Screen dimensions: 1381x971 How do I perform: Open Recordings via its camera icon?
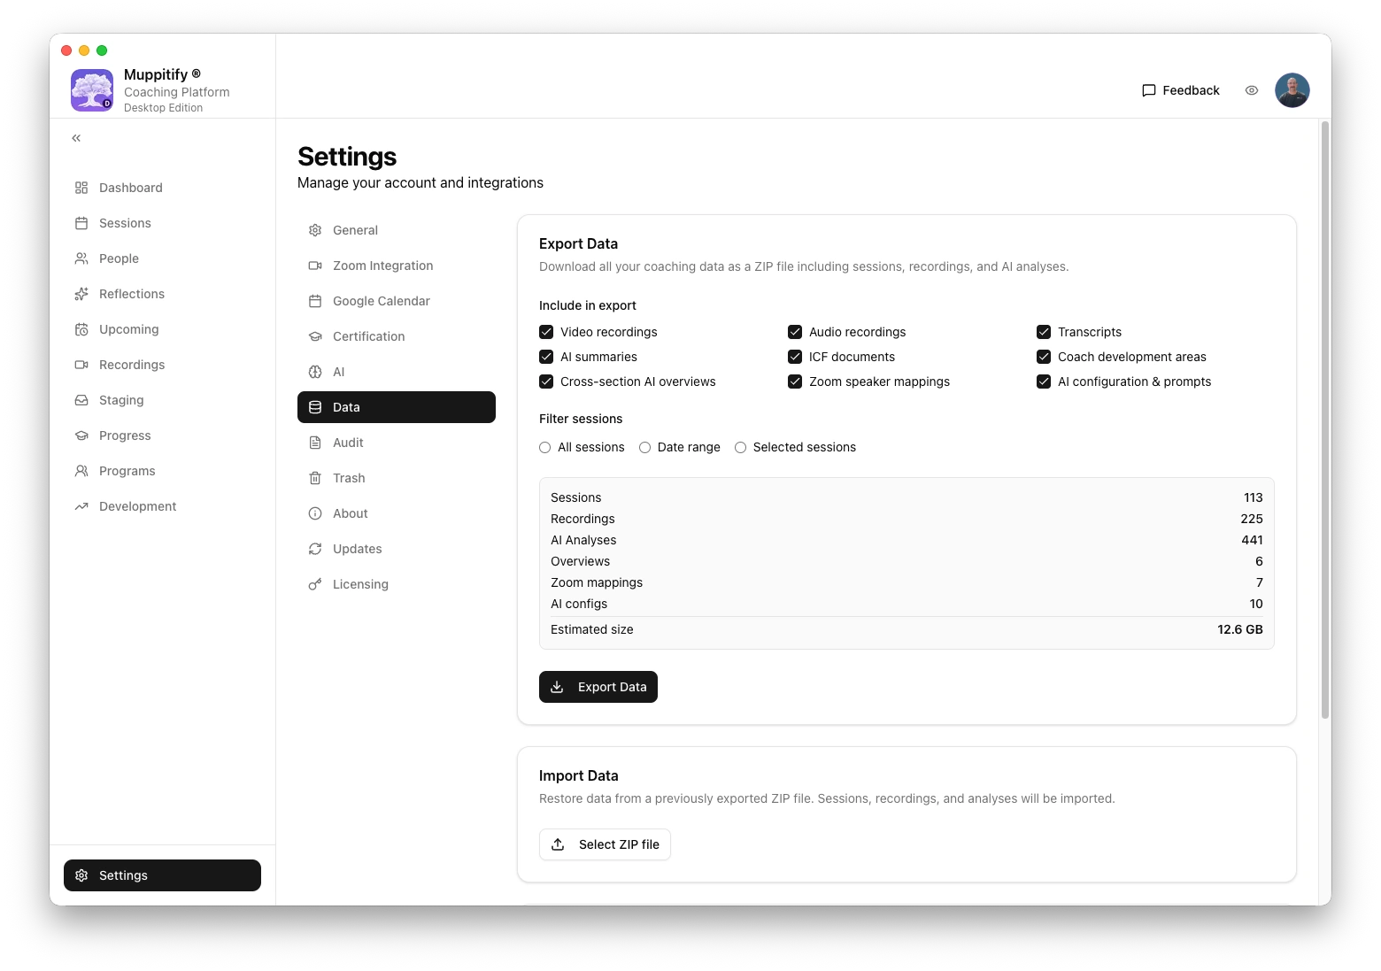click(x=81, y=365)
